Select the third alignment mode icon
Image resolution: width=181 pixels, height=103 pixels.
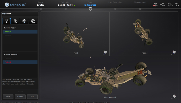pos(24,21)
